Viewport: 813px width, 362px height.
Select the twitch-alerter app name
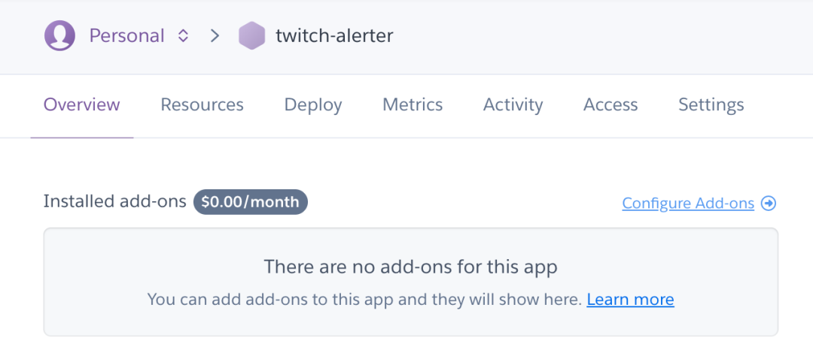point(334,36)
